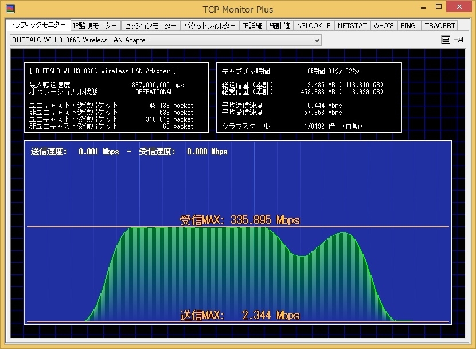Viewport: 476px width, 349px height.
Task: Click the 平均送信速度 0.444 Mbps value
Action: (325, 106)
